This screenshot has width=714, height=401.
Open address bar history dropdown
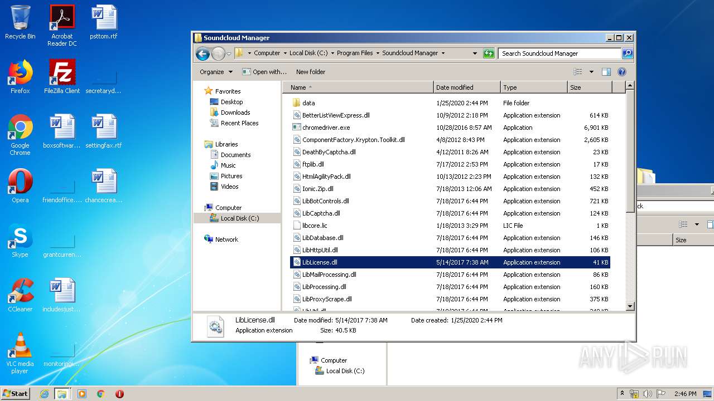click(x=475, y=53)
